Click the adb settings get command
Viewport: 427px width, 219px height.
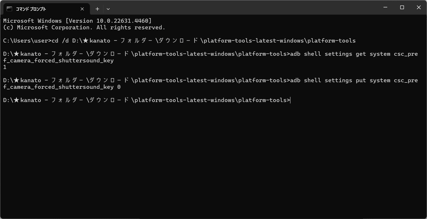pos(352,54)
